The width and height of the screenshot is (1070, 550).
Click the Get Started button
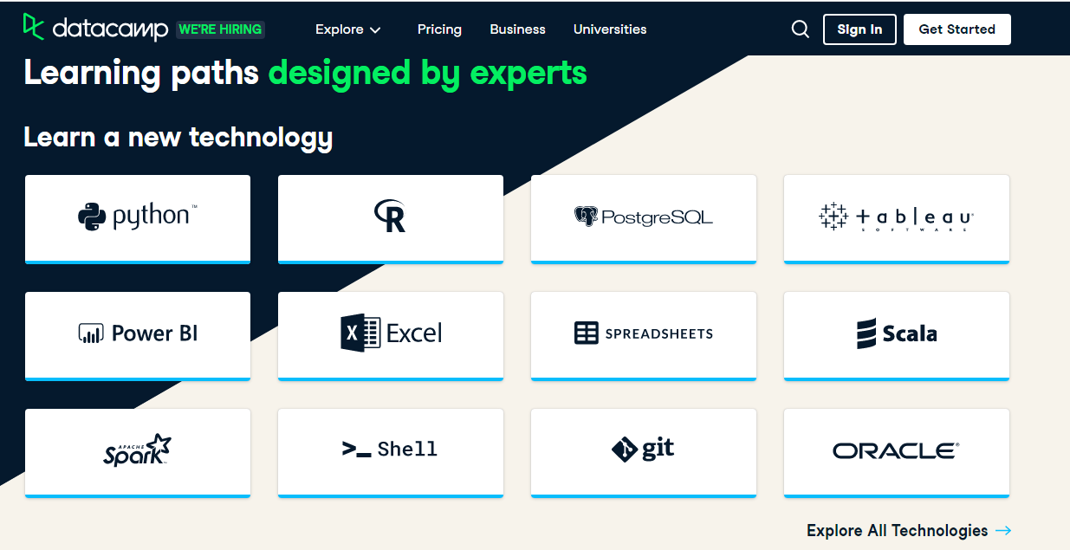(x=957, y=29)
